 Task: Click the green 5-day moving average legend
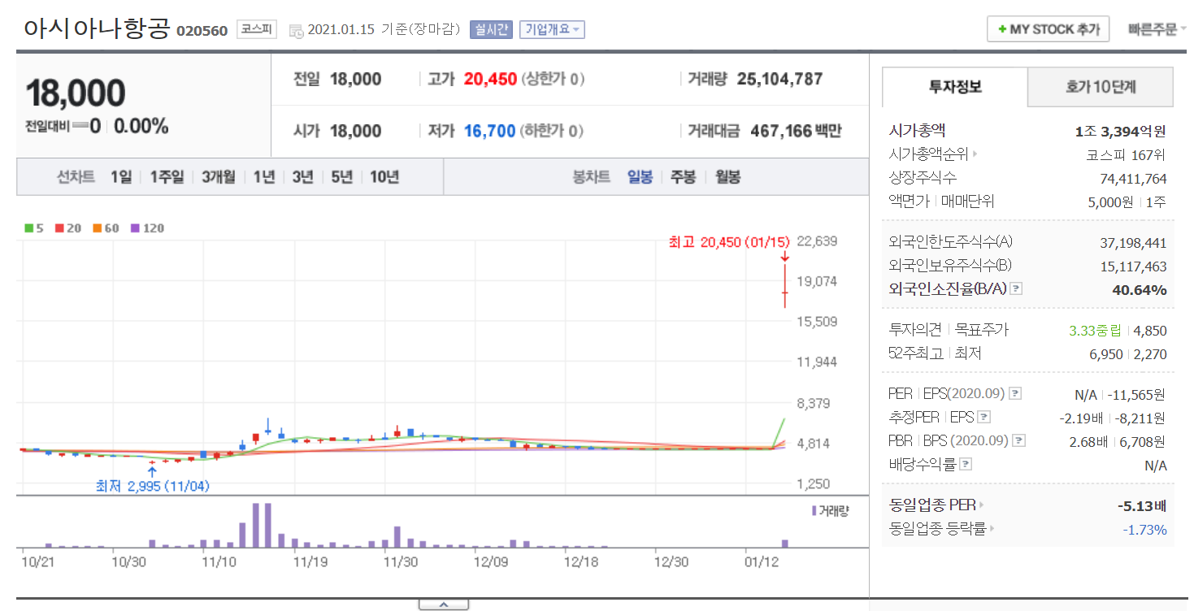click(x=33, y=228)
